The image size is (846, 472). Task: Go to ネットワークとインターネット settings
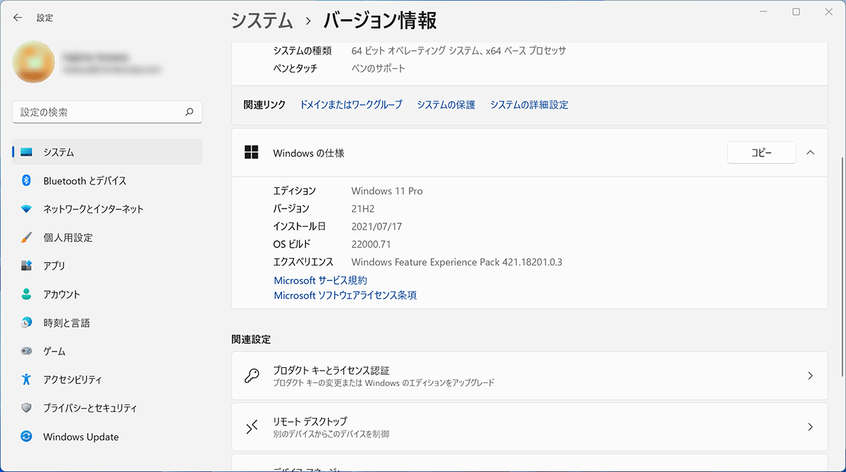tap(108, 209)
